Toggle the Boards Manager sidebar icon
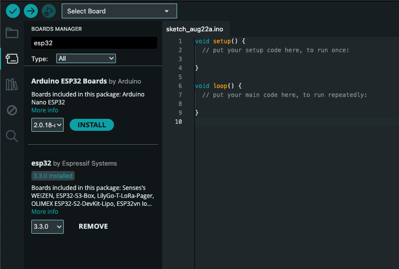The height and width of the screenshot is (269, 399). (12, 59)
